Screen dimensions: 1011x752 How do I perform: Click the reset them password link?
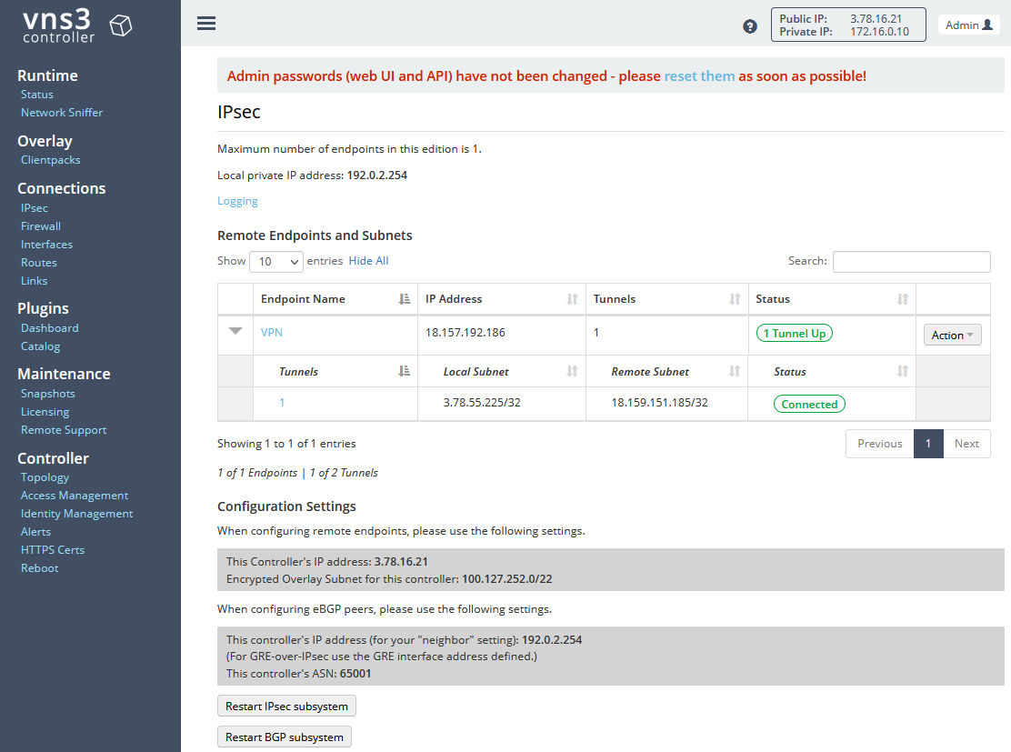coord(699,76)
